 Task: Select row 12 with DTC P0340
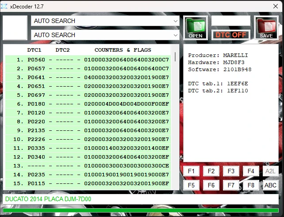[x=88, y=157]
